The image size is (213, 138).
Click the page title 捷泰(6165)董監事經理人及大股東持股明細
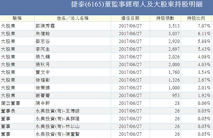[137, 4]
